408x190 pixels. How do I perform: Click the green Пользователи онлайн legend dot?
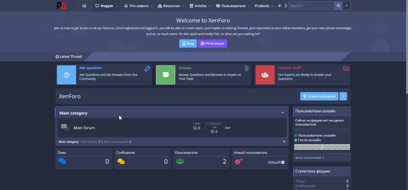click(296, 136)
